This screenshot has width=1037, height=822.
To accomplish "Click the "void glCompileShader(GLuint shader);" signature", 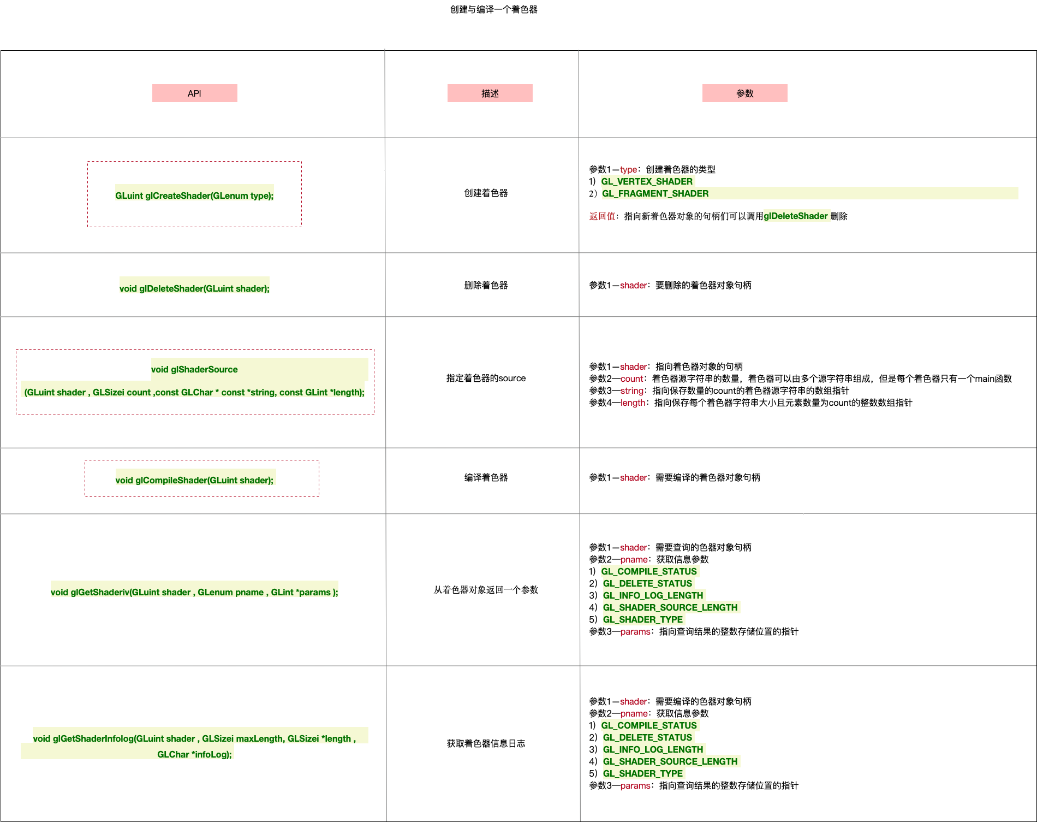I will [194, 480].
